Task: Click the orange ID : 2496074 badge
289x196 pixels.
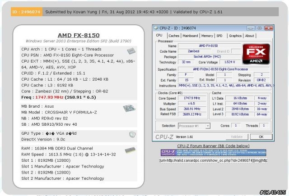Action: (x=26, y=12)
